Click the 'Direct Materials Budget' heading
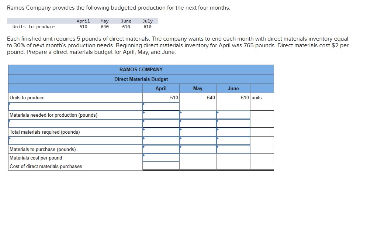 pyautogui.click(x=141, y=79)
